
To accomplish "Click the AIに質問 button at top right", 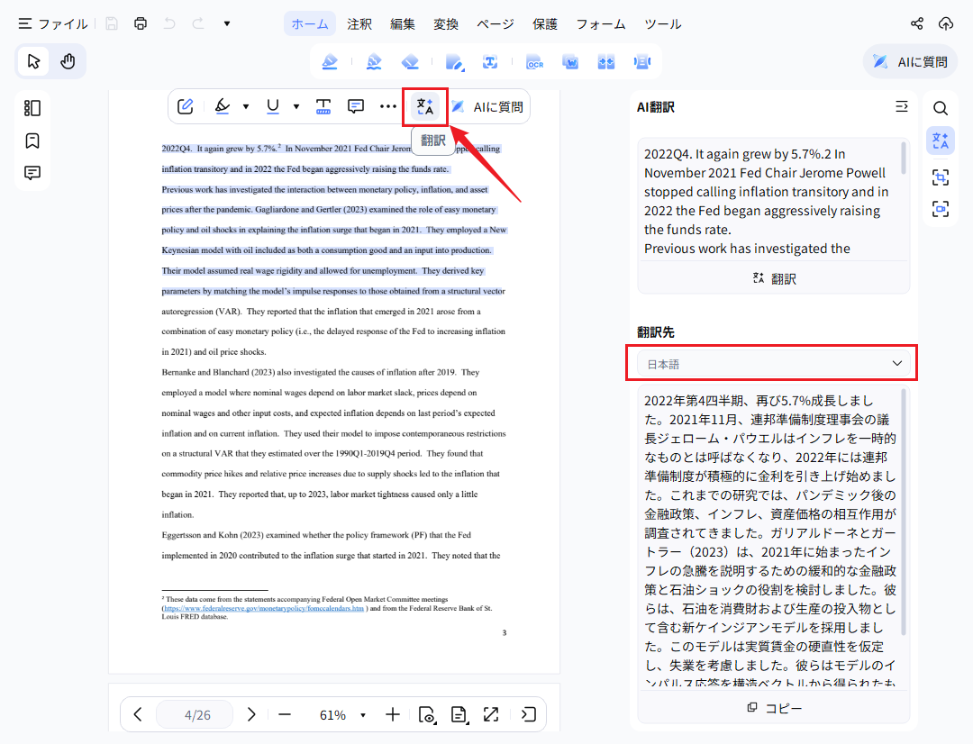I will click(910, 61).
